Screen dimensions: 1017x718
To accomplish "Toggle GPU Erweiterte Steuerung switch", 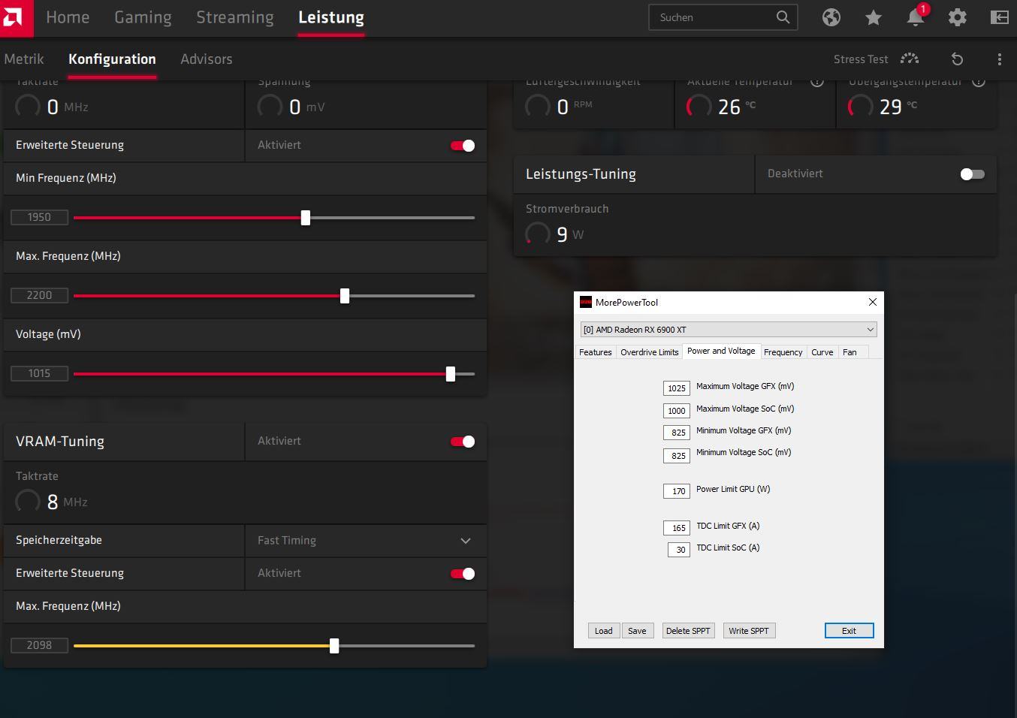I will [x=463, y=146].
